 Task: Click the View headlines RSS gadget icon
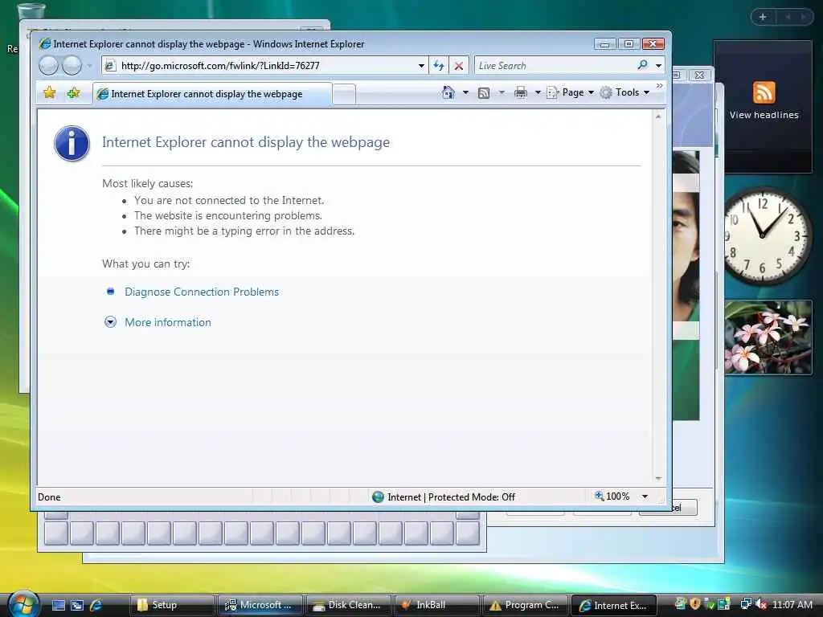pos(764,93)
